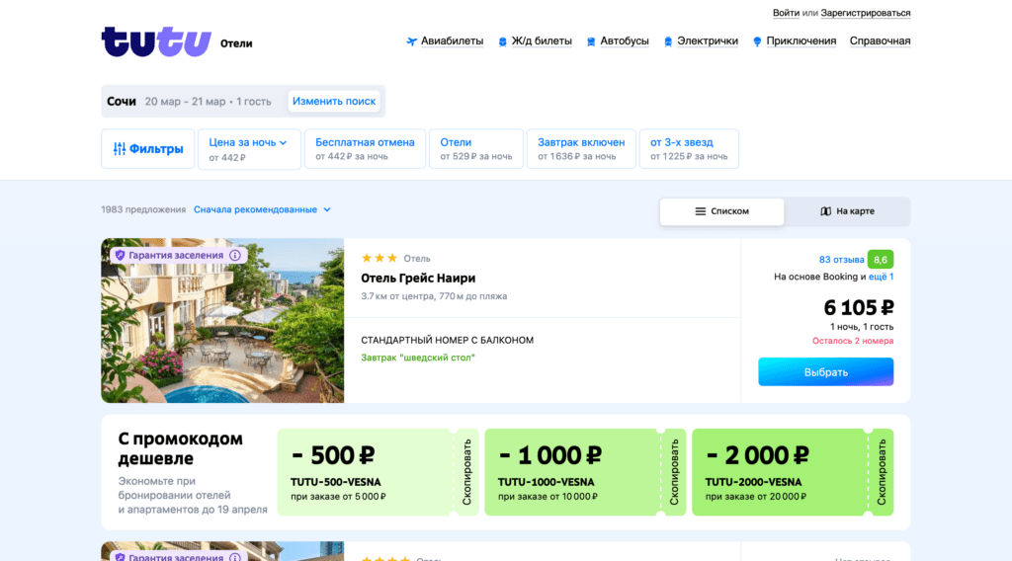Click the Изменить поиск button
Screen dimensions: 1012x561
click(x=334, y=102)
